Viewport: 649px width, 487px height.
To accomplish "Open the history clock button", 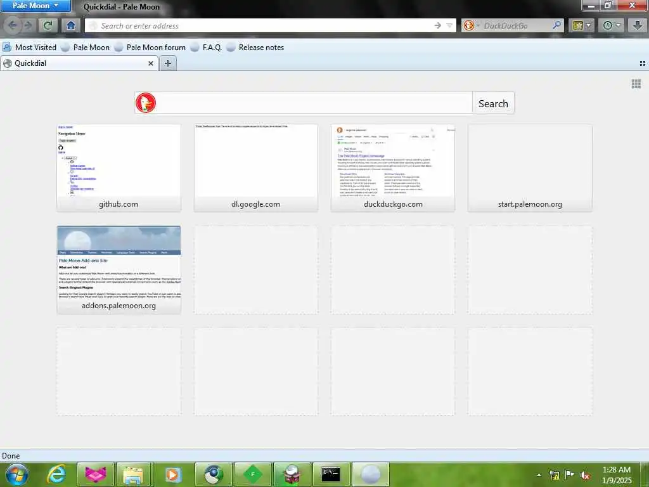I will point(607,25).
